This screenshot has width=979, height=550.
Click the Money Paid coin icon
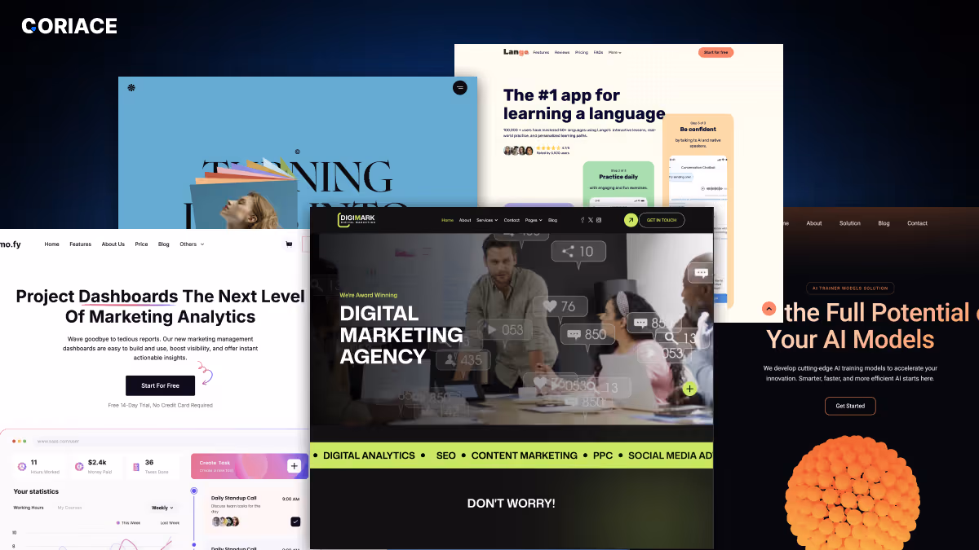(79, 467)
